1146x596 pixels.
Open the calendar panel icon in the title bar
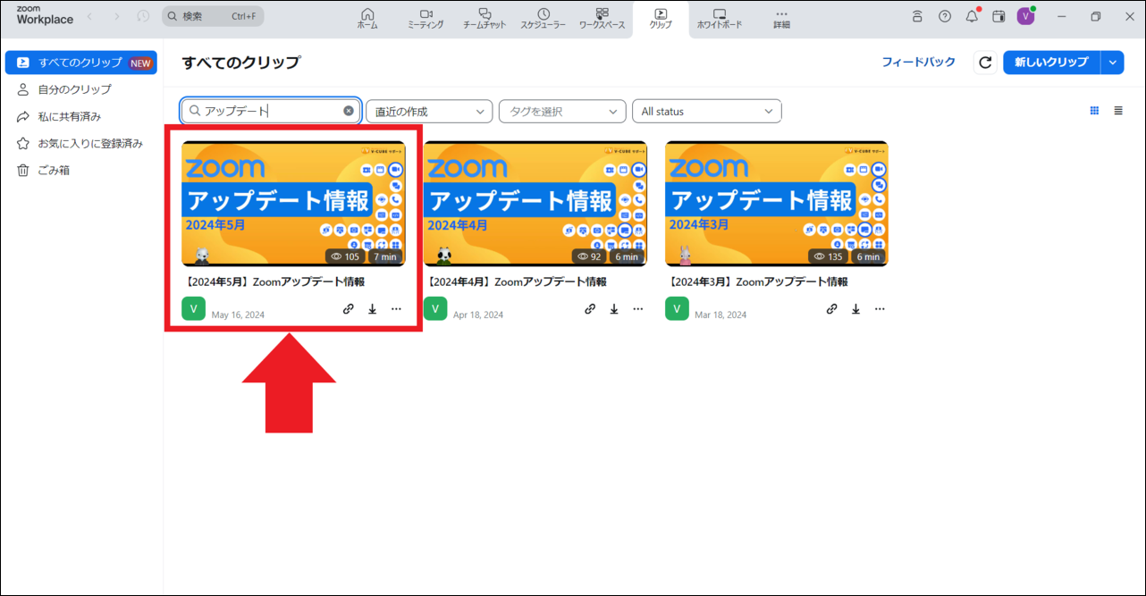pyautogui.click(x=999, y=16)
